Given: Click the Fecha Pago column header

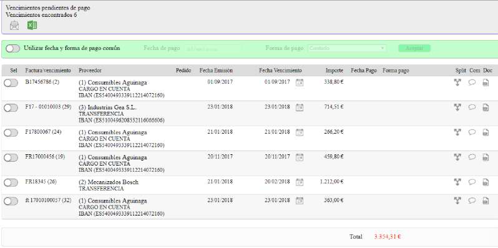Looking at the screenshot, I should 364,70.
